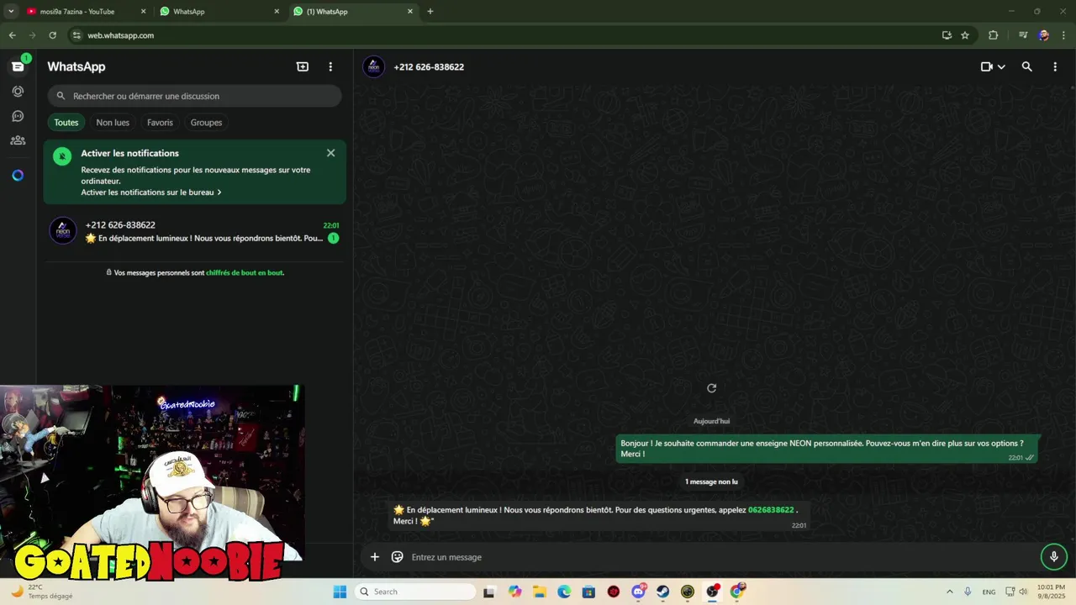Open the Chrome profile avatar
This screenshot has height=605, width=1076.
[x=1043, y=35]
